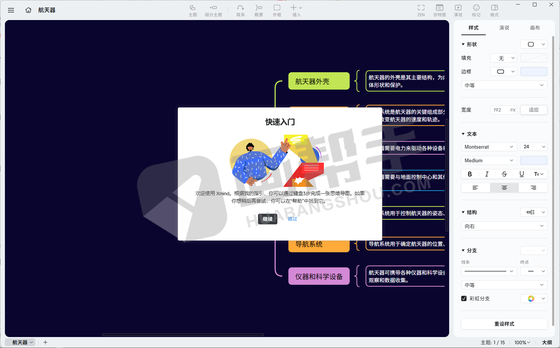
Task: Uncheck the 彩虹分支 rainbow branch checkbox
Action: (x=464, y=298)
